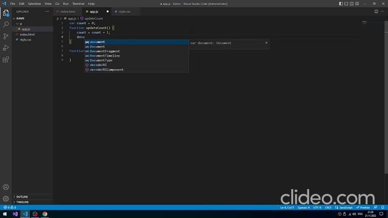This screenshot has height=218, width=388.
Task: Select the 'document' autocomplete suggestion
Action: point(136,42)
